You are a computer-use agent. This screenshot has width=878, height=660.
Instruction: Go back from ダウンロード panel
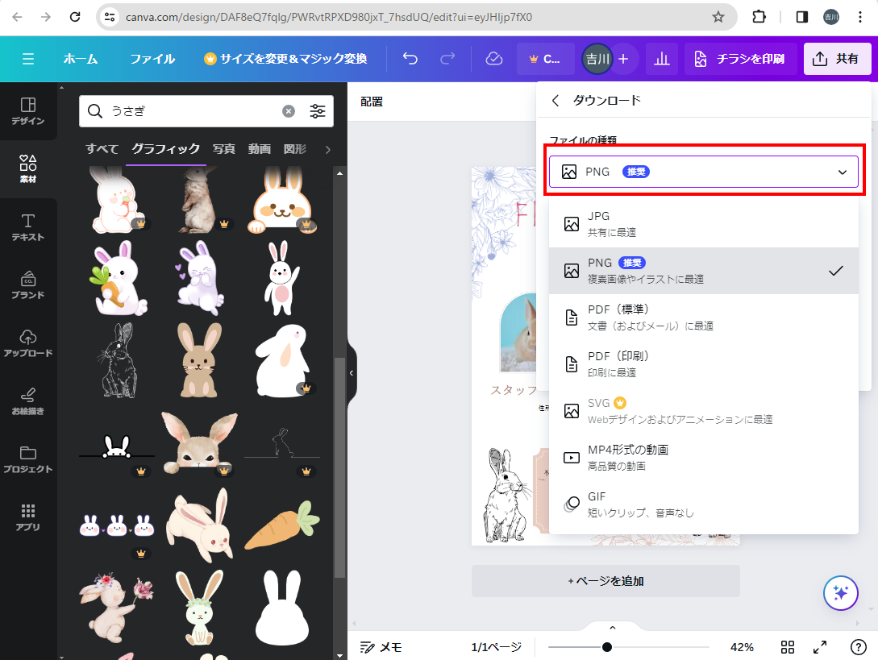click(x=556, y=101)
